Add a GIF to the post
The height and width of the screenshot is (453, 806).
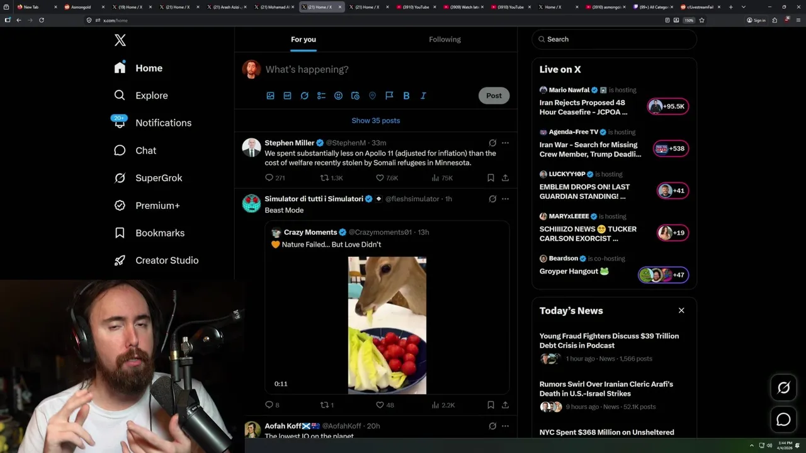[287, 96]
